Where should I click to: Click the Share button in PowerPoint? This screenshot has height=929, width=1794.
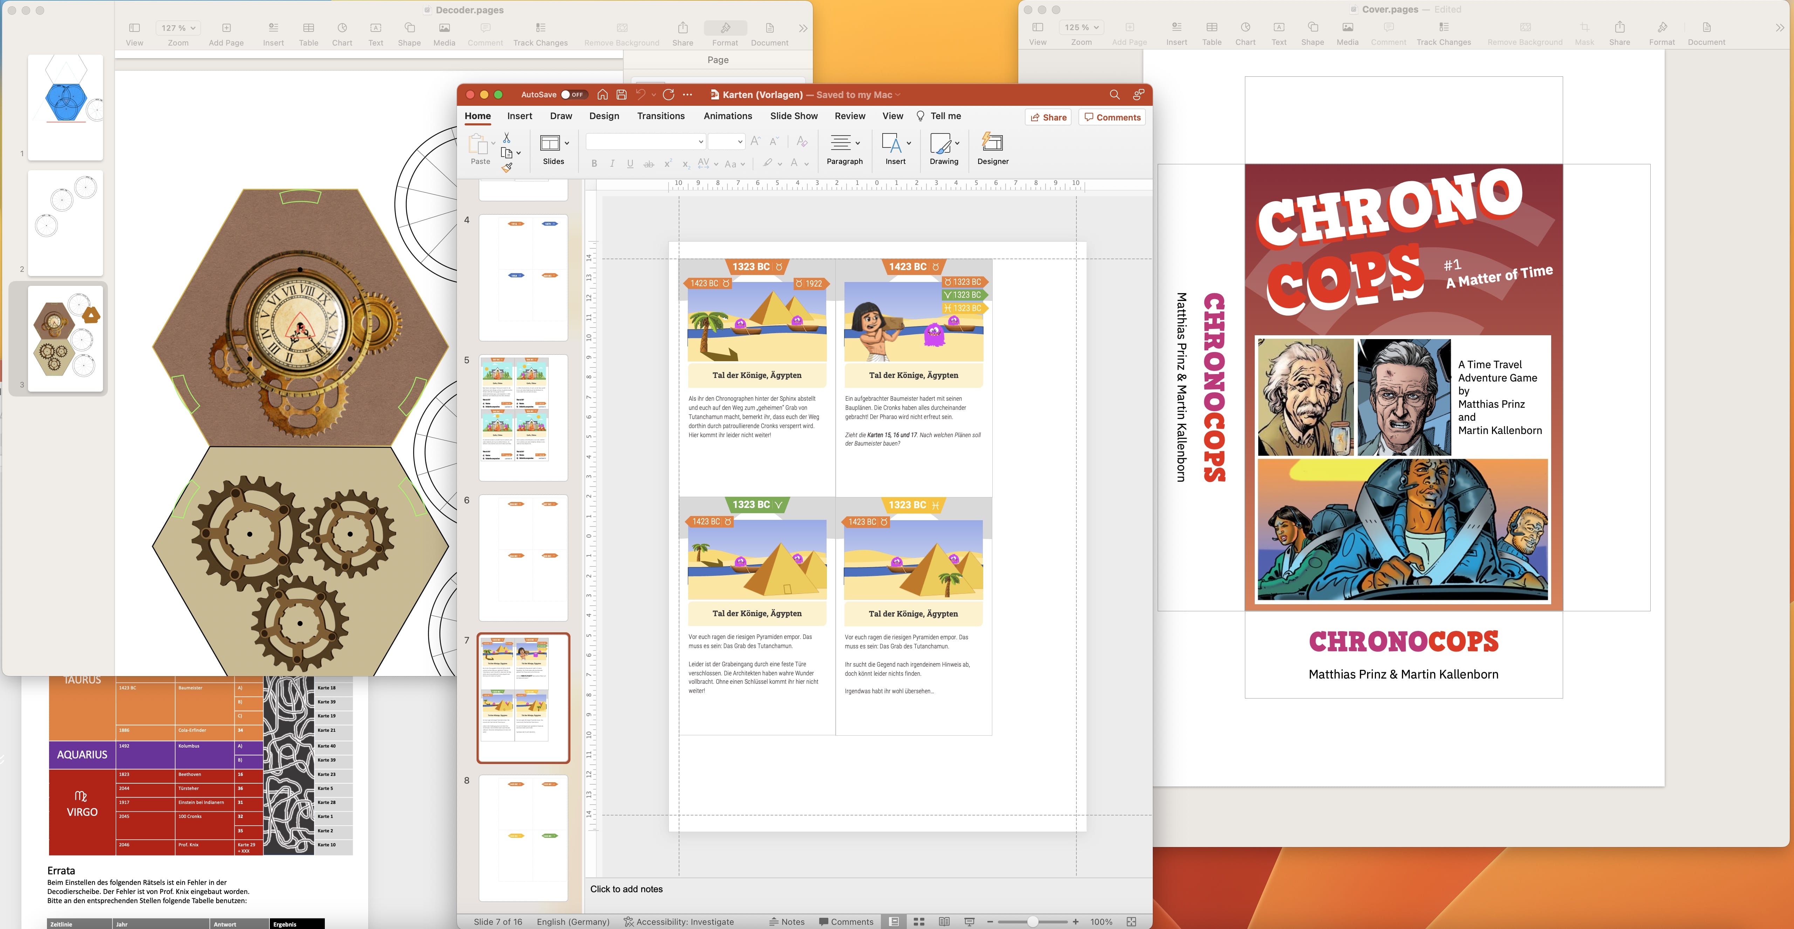pyautogui.click(x=1048, y=117)
